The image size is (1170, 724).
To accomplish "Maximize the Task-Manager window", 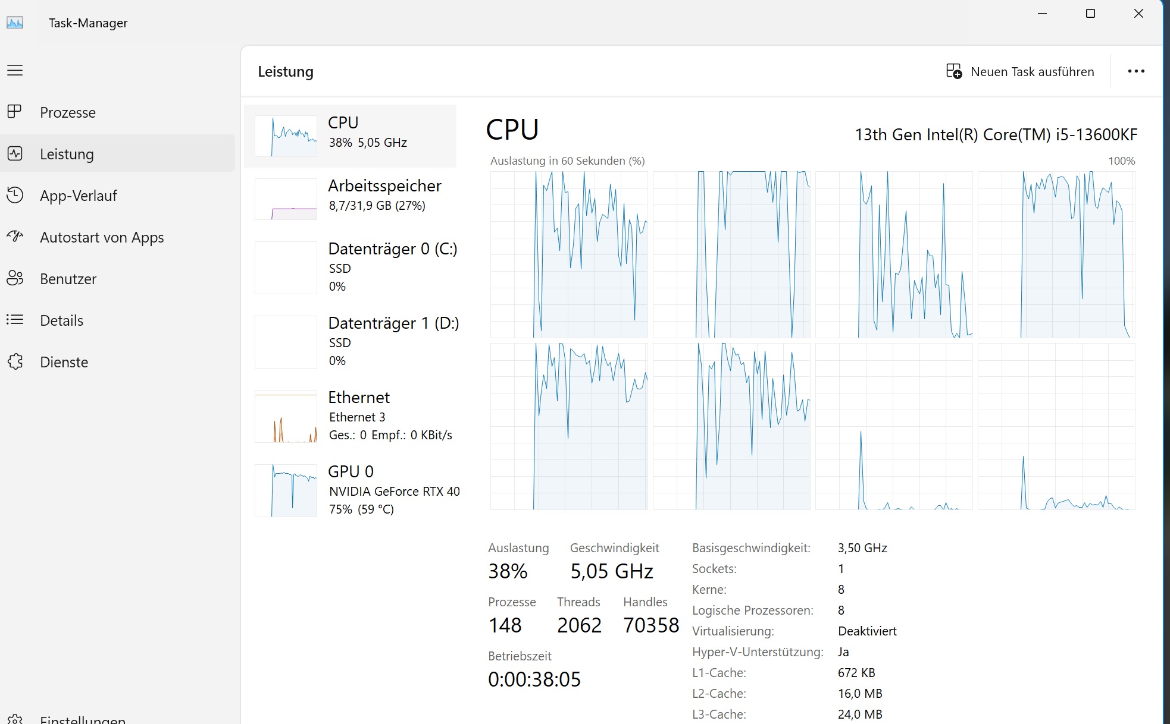I will point(1090,14).
